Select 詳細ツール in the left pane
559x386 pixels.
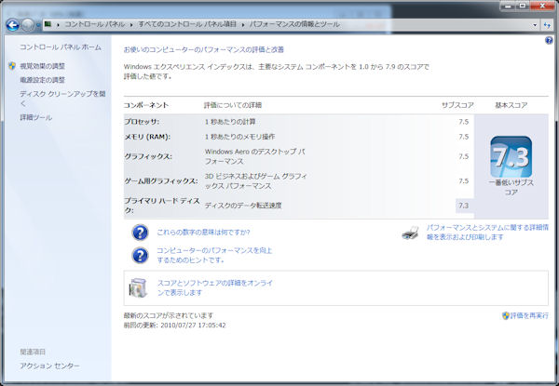pos(36,117)
